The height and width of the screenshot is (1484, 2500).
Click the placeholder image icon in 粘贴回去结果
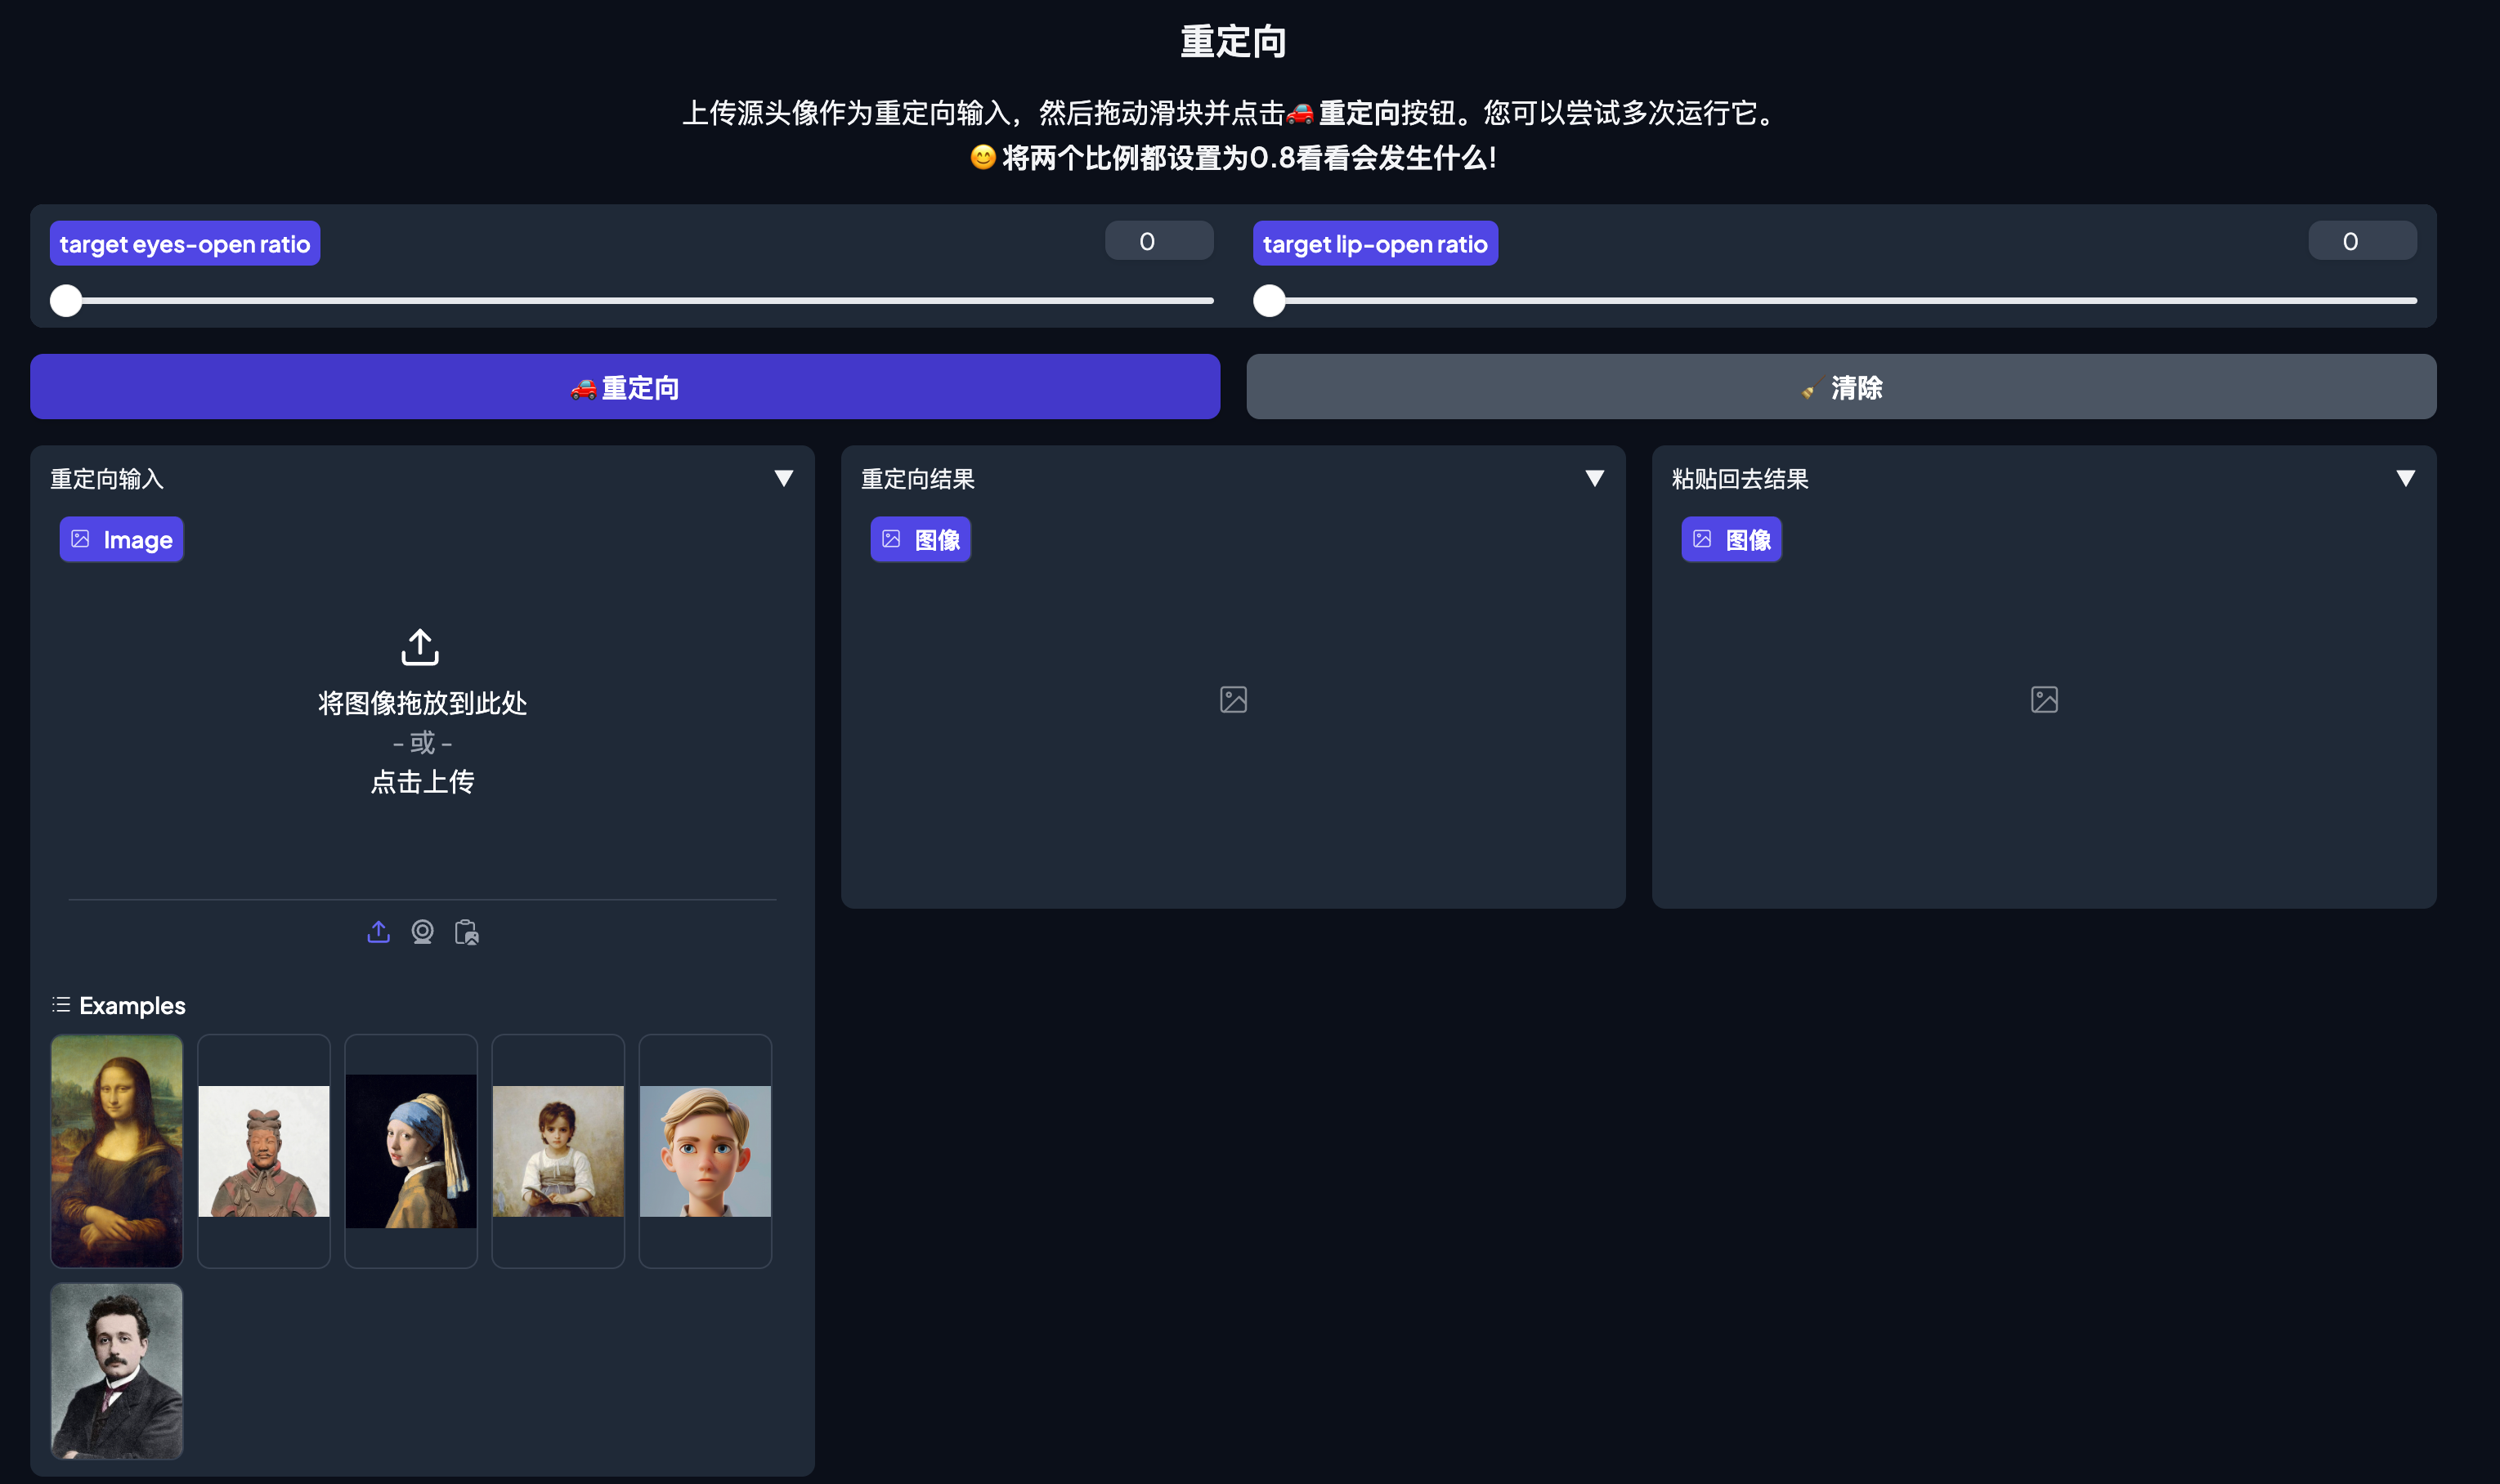pyautogui.click(x=2044, y=699)
